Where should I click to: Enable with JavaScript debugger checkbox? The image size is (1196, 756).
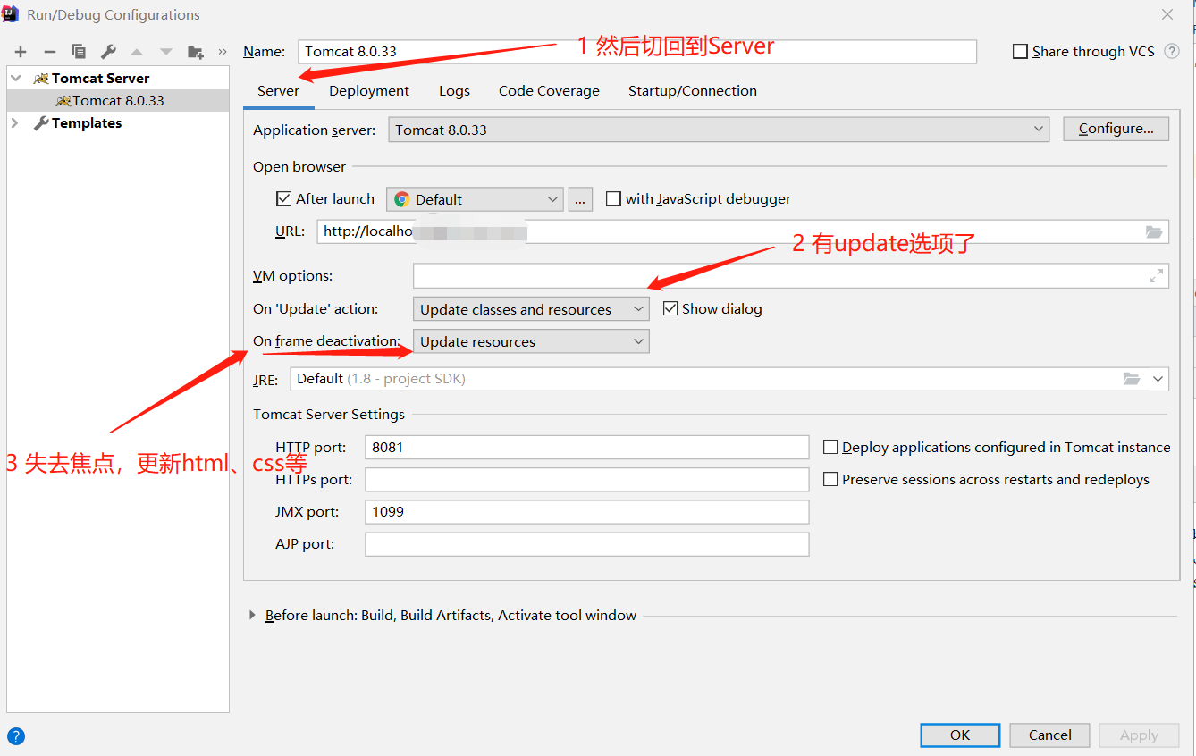[613, 199]
